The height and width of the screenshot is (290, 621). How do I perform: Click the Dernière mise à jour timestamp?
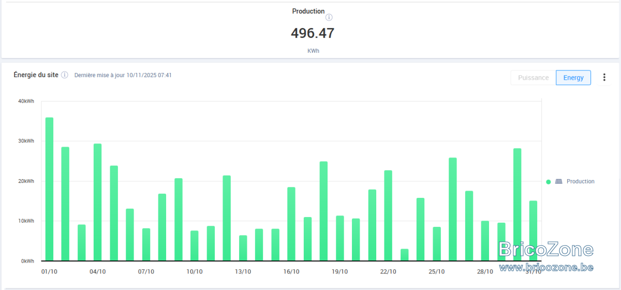coord(123,75)
